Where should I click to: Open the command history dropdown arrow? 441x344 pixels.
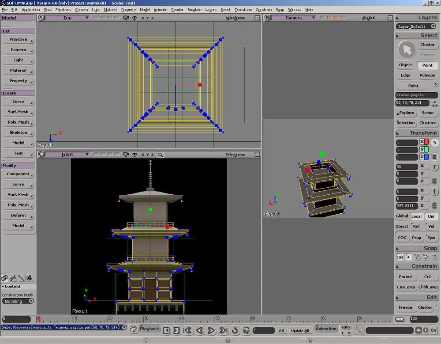[x=124, y=327]
